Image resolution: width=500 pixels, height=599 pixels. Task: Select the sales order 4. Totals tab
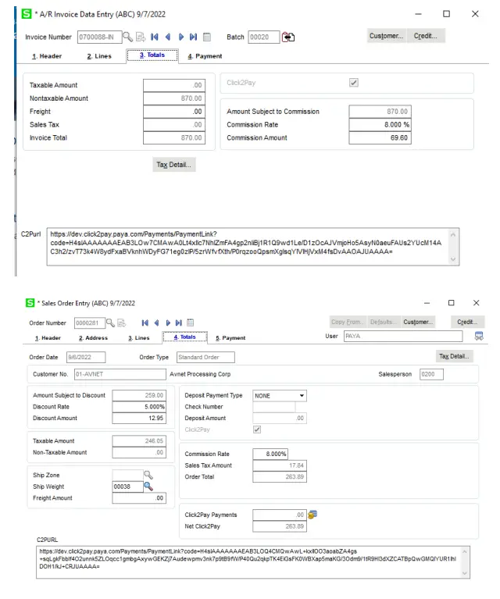[185, 337]
